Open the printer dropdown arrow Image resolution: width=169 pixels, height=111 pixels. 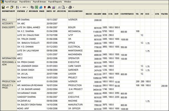coord(73,7)
